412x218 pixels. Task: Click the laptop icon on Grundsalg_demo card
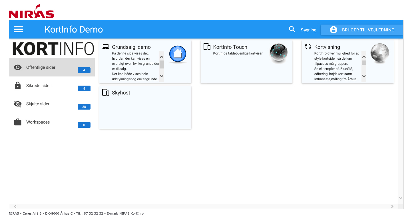[x=106, y=47]
